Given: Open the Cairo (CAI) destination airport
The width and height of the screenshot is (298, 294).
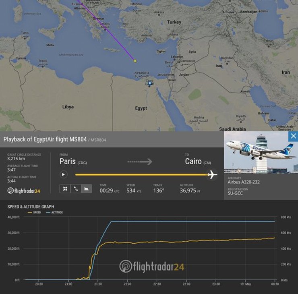Looking at the screenshot, I should coord(198,161).
